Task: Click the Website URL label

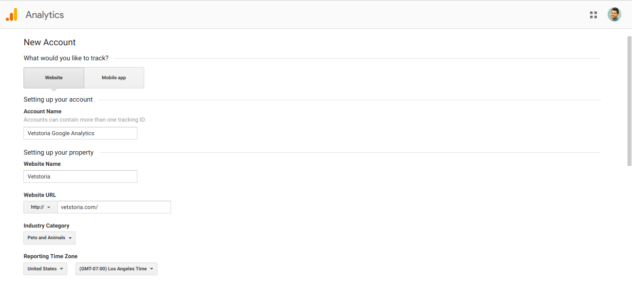Action: 39,195
